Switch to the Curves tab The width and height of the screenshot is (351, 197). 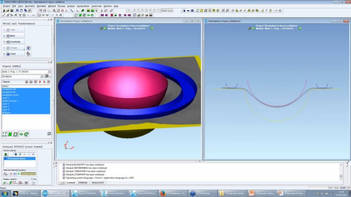coord(28,147)
